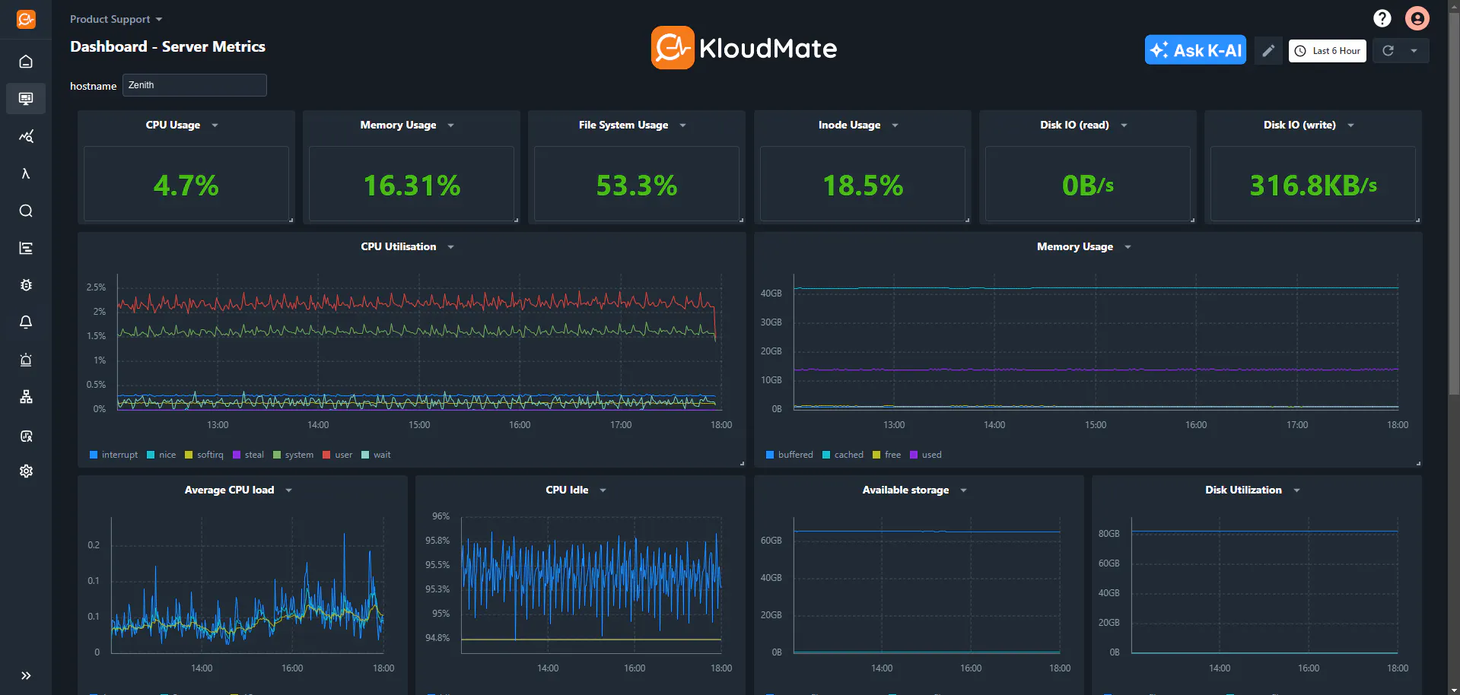Open the Last 6 Hour time range picker

point(1328,51)
